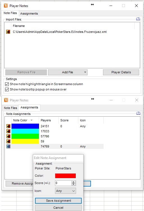Expand the Add File dropdown arrow
The width and height of the screenshot is (144, 211).
[85, 72]
